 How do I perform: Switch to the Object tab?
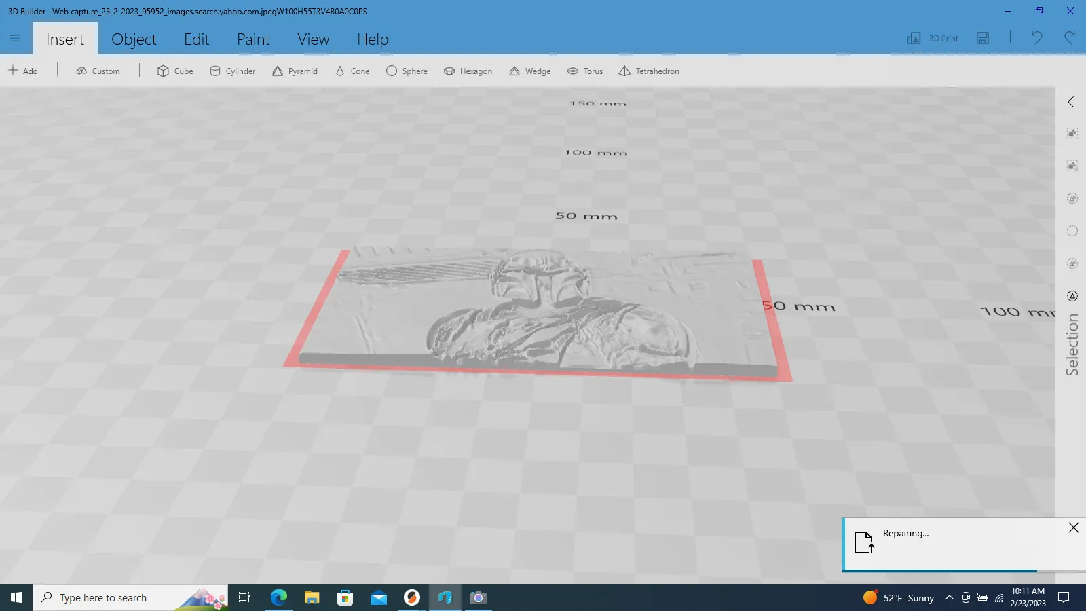tap(134, 39)
